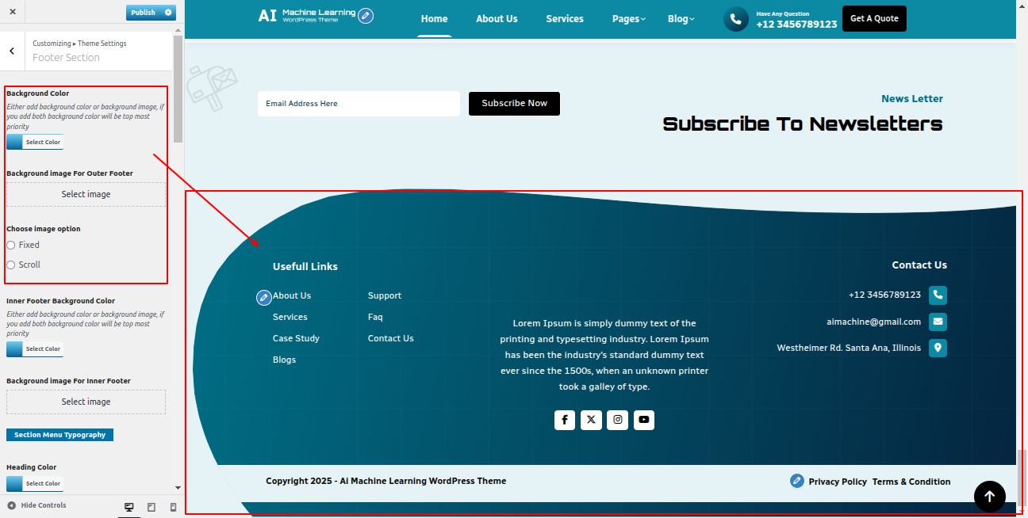The image size is (1028, 518).
Task: Click the X (Twitter) social icon
Action: pos(591,420)
